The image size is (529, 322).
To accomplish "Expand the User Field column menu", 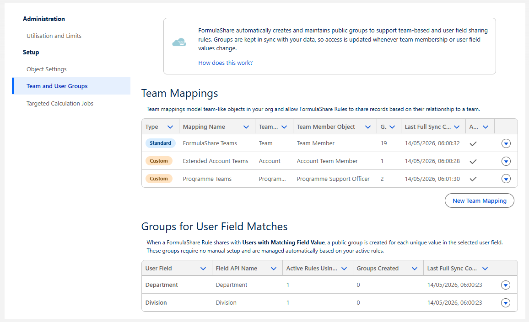I will 203,269.
